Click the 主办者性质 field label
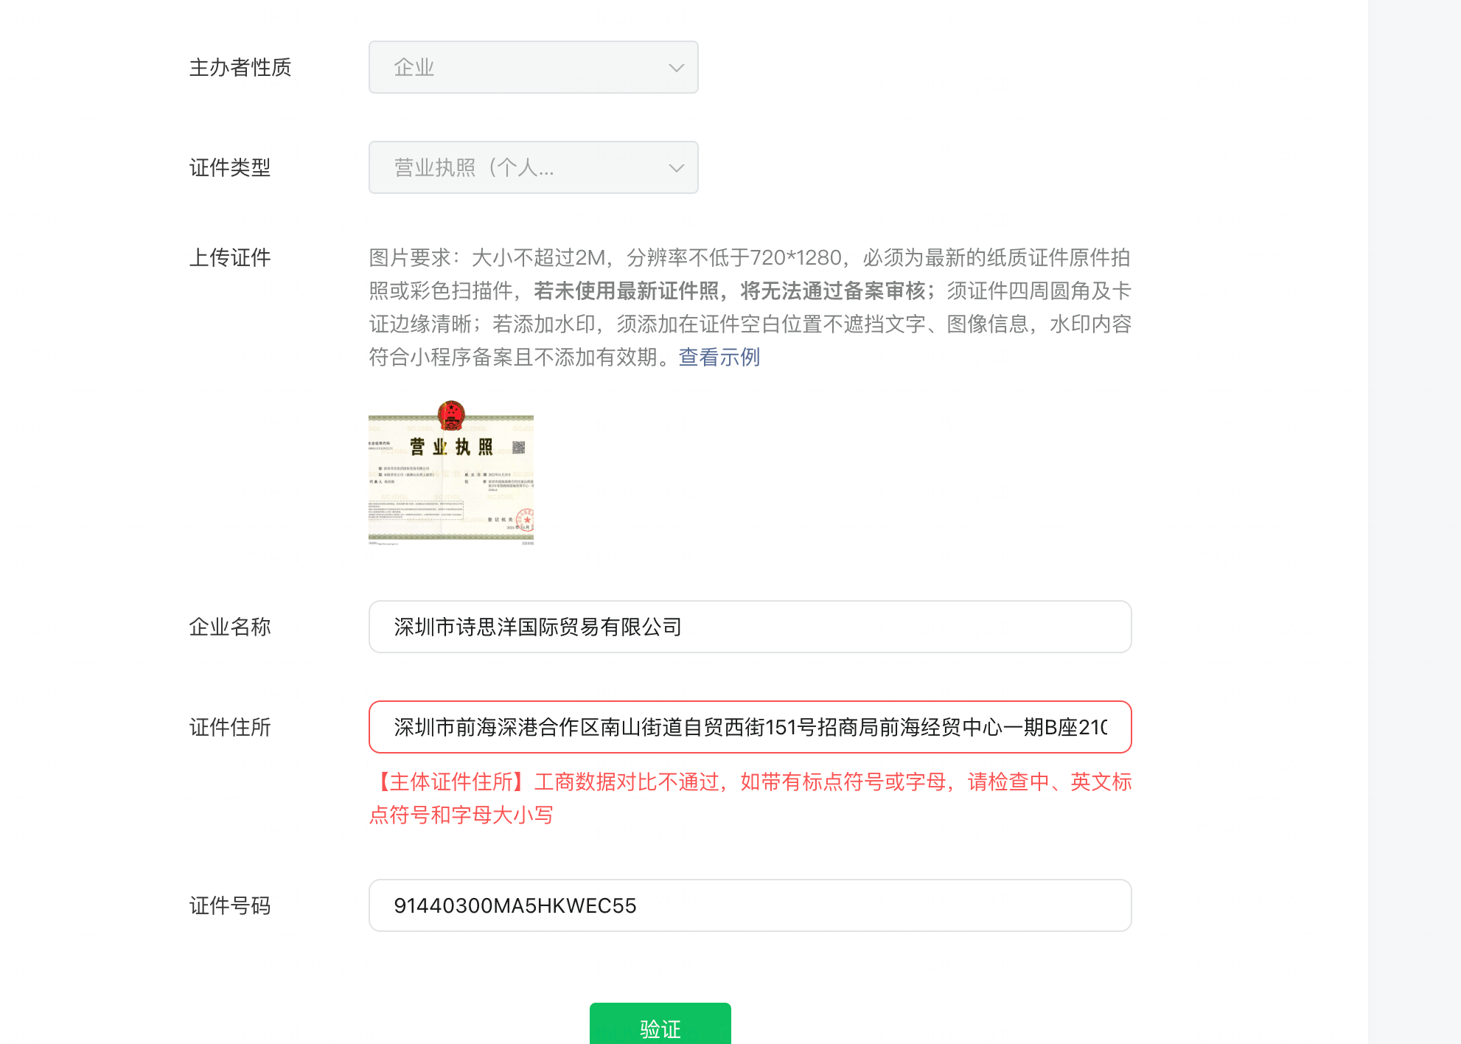The image size is (1461, 1044). (240, 68)
